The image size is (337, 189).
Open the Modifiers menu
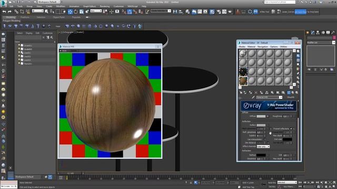(x=61, y=6)
